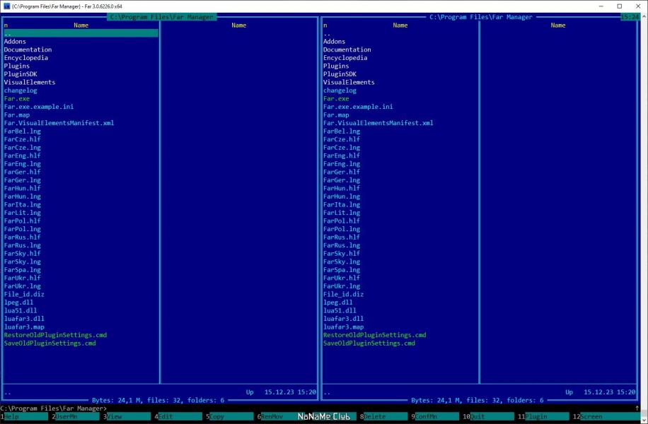Screen dimensions: 648x424
Task: Click the left panel path header
Action: tap(162, 17)
